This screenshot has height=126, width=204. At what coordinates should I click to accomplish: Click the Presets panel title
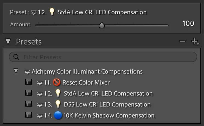(29, 42)
